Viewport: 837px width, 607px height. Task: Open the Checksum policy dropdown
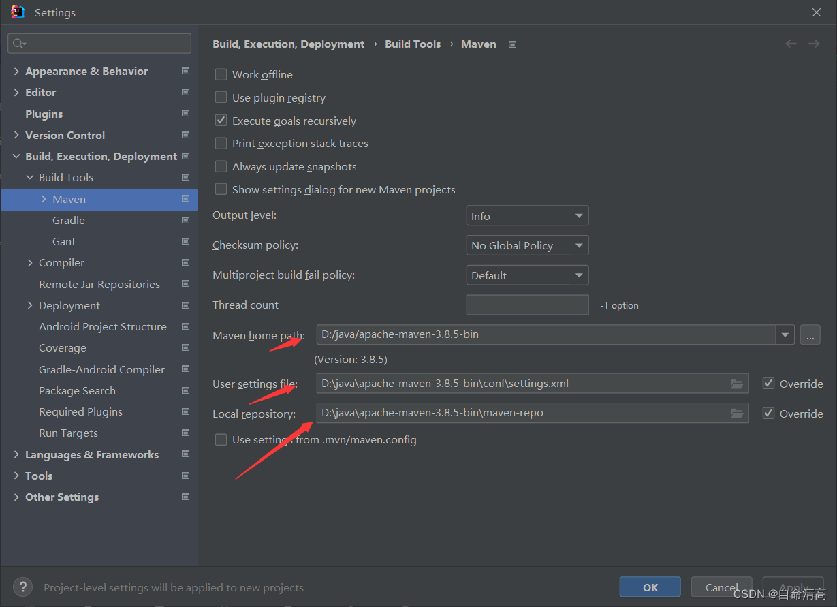point(527,245)
